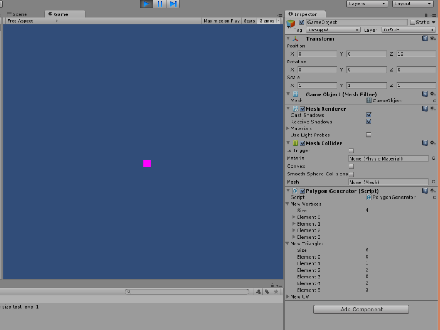Open Physic Material object picker circle
Viewport: 440px width, 330px height.
click(x=433, y=158)
